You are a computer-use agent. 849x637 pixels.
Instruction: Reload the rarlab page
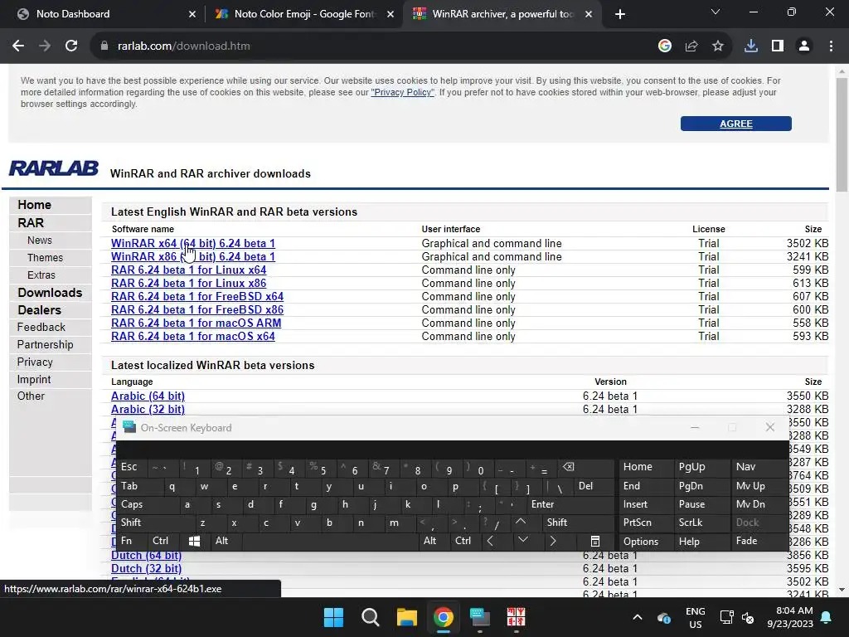tap(71, 46)
